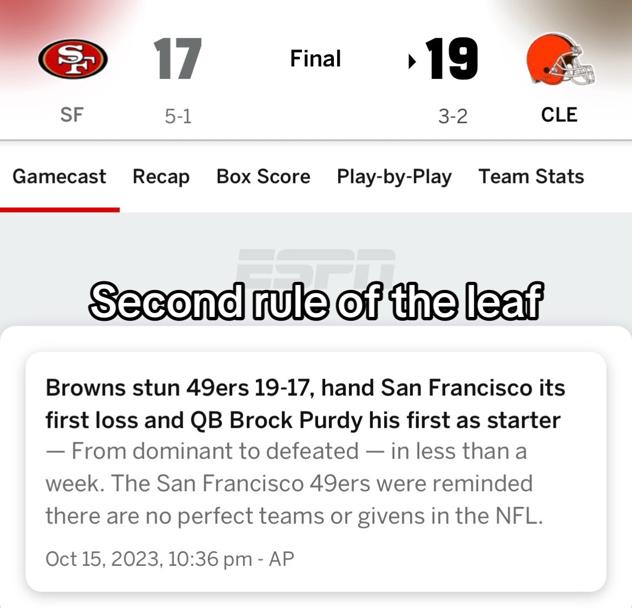Tap the 49ers 5-1 record

[178, 117]
